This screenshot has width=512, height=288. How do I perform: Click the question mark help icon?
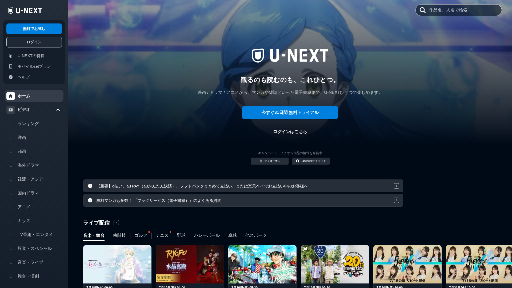pos(11,77)
